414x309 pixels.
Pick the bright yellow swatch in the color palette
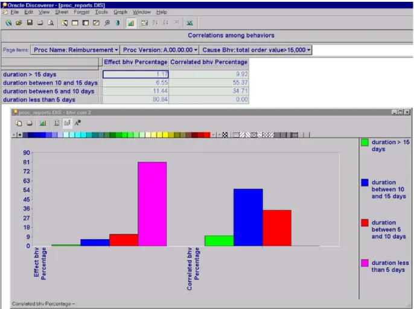pos(165,135)
